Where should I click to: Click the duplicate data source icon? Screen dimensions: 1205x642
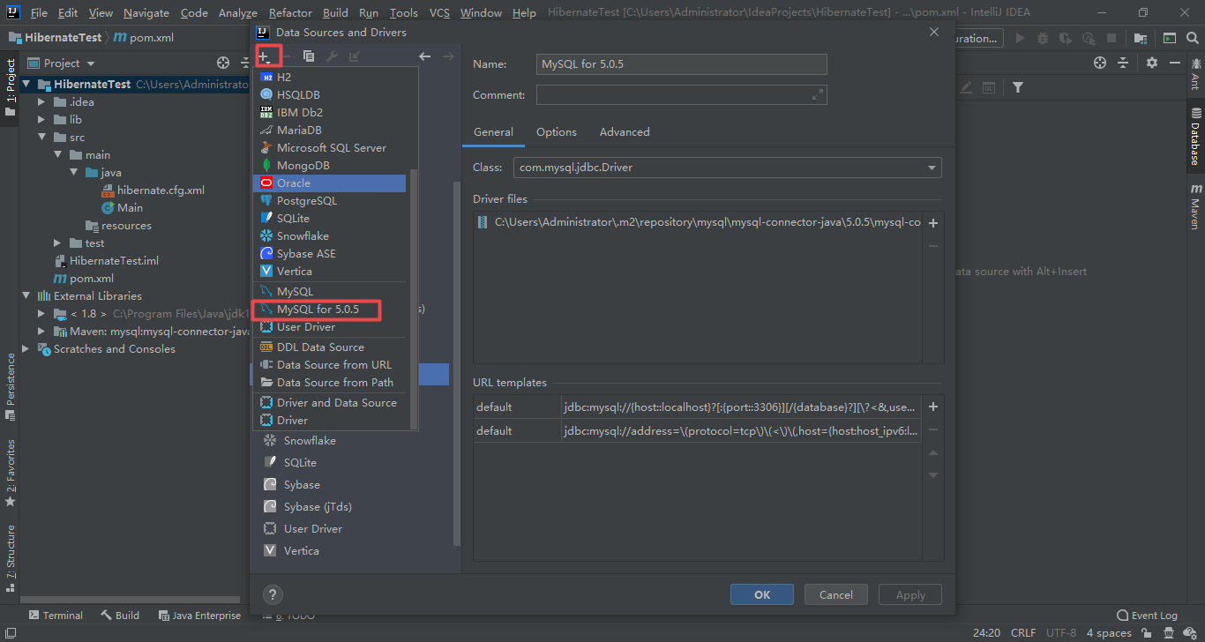[309, 56]
